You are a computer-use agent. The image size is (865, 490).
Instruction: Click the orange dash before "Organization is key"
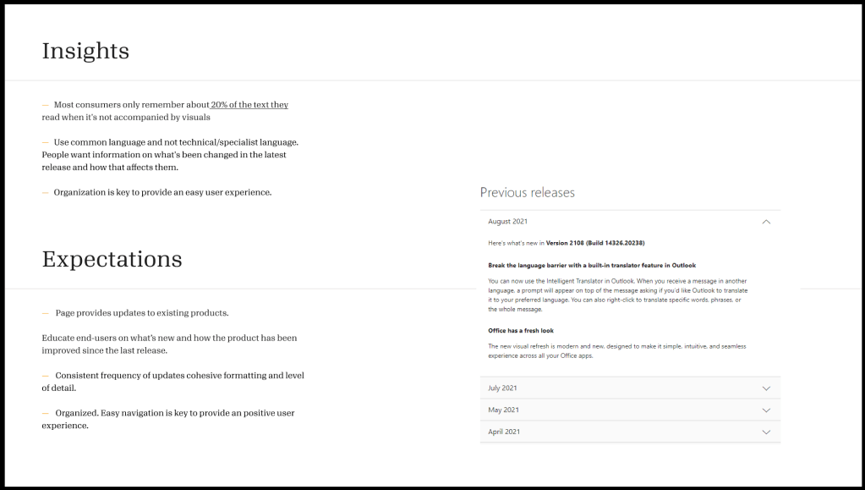coord(46,193)
